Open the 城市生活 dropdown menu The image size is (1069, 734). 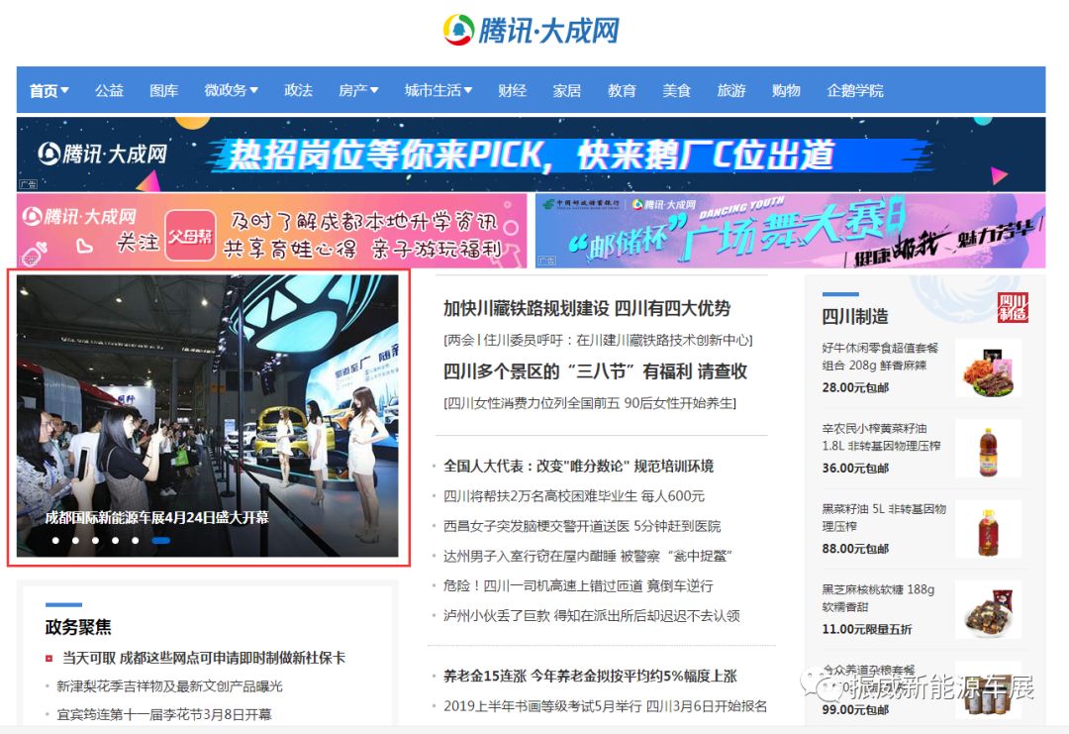[437, 90]
